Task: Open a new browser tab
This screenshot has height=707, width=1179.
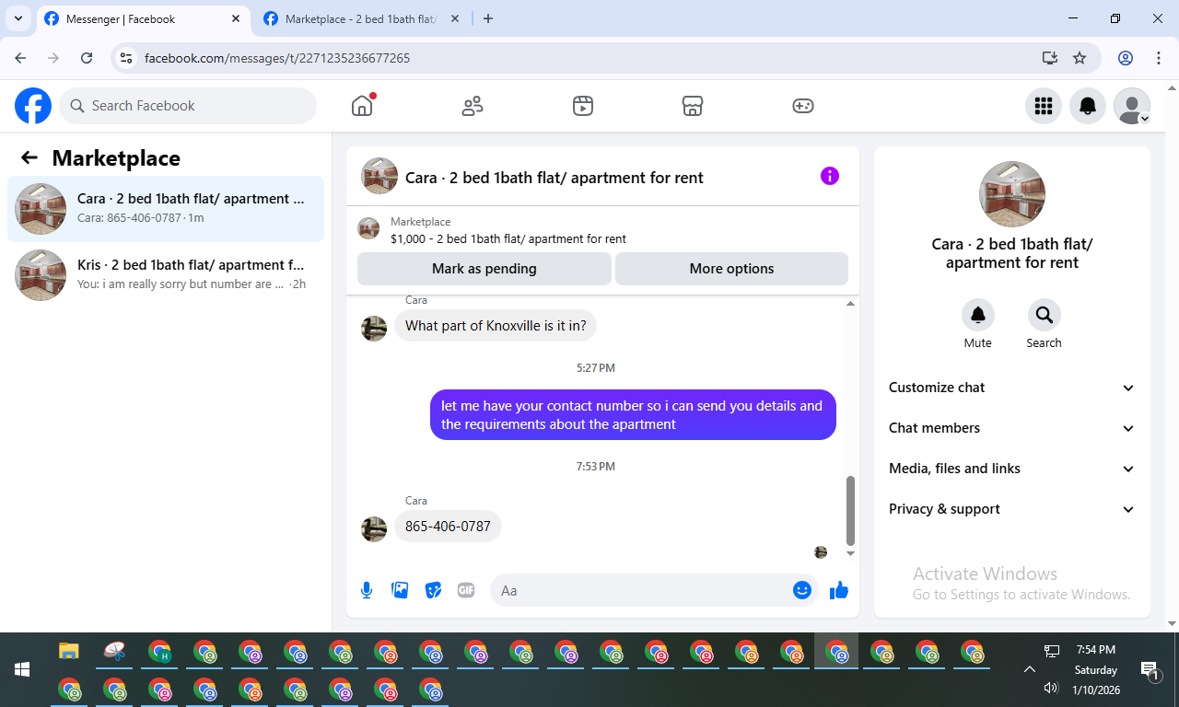Action: point(488,18)
